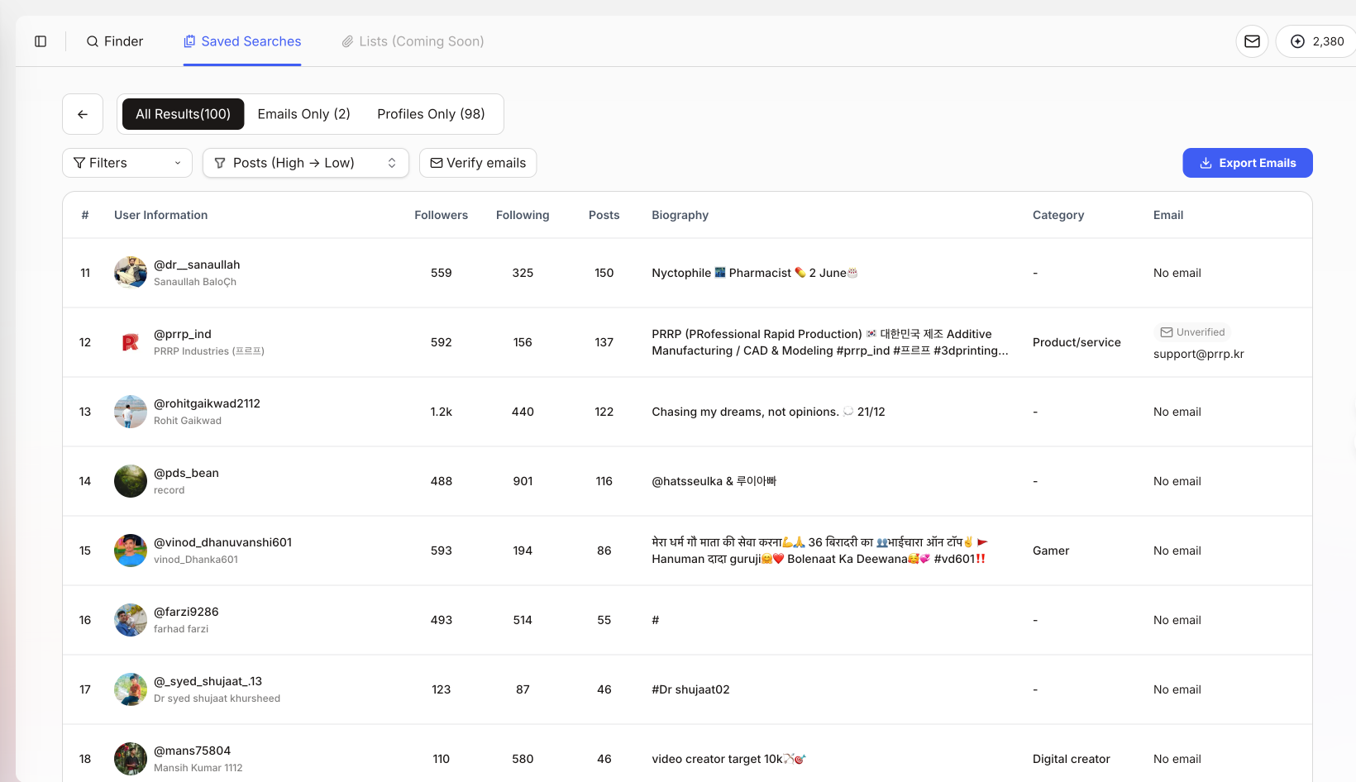Click the Unverified email badge
The width and height of the screenshot is (1356, 782).
click(1192, 332)
